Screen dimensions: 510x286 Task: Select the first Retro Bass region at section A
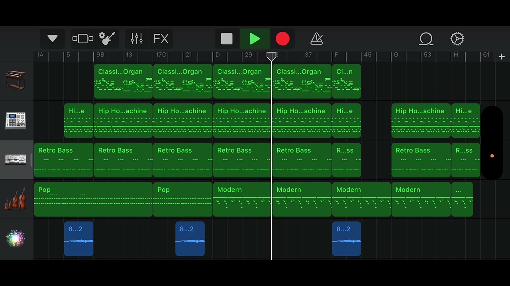click(x=64, y=160)
